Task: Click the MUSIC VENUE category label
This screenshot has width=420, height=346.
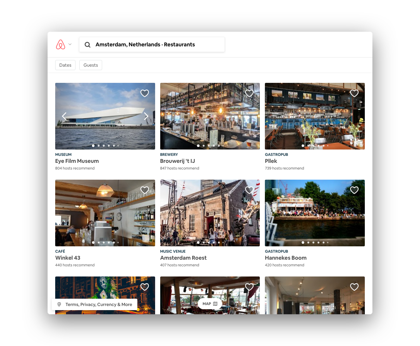Action: (173, 251)
